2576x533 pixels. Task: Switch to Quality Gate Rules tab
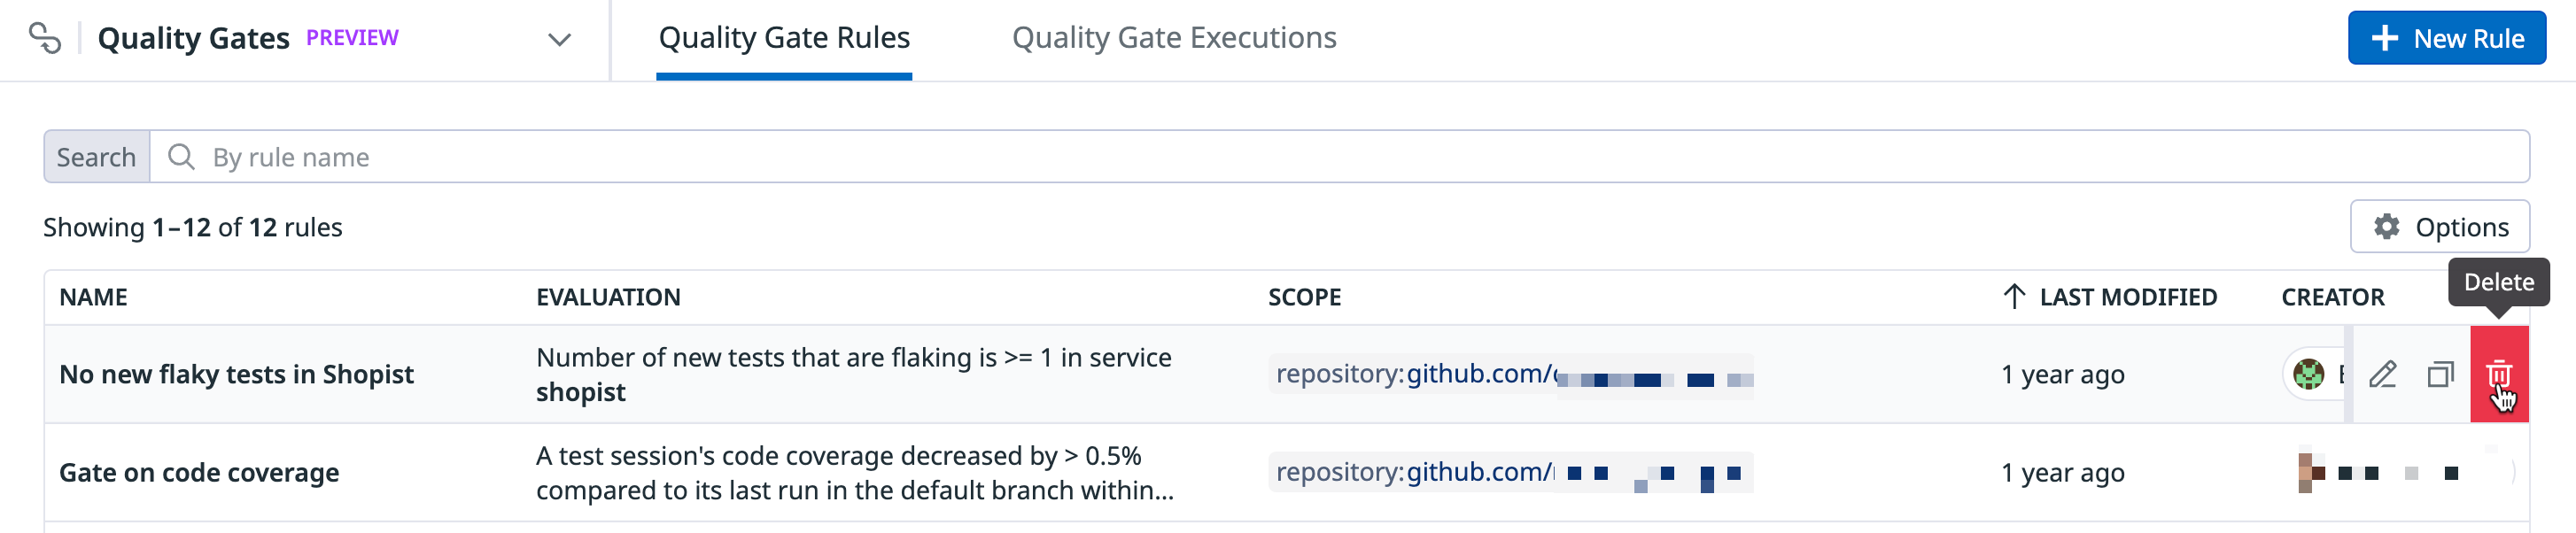click(784, 38)
